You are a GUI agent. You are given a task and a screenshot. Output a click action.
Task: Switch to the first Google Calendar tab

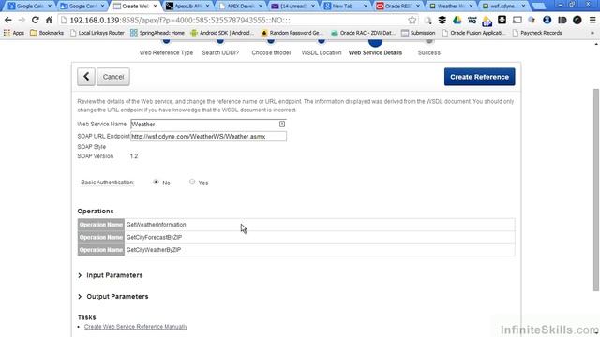(29, 7)
